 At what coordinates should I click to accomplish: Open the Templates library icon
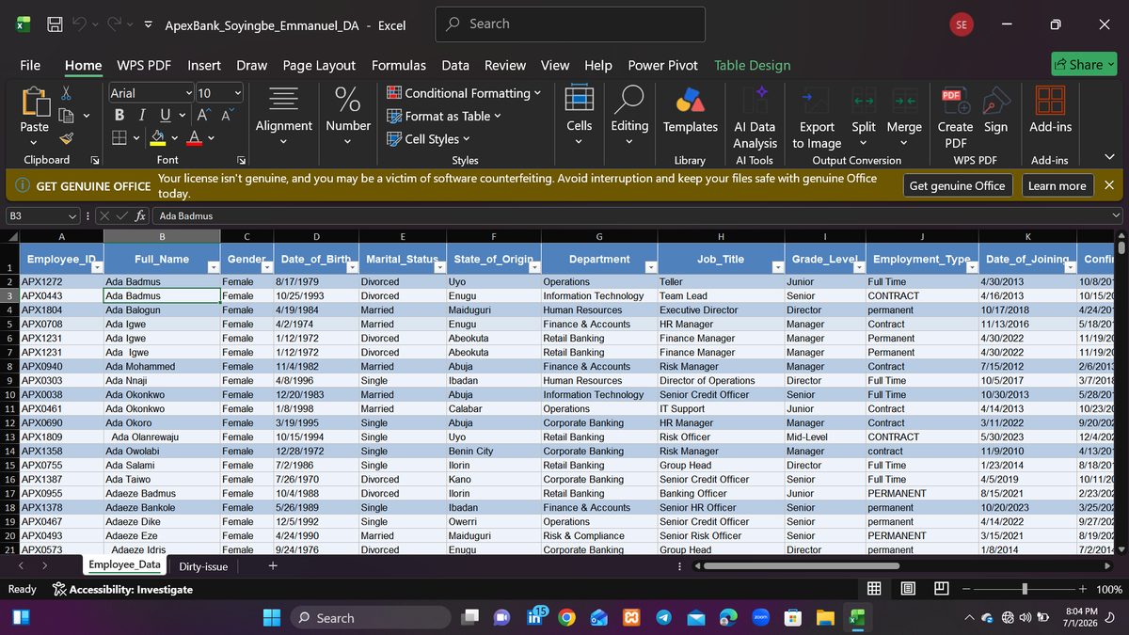click(x=691, y=99)
